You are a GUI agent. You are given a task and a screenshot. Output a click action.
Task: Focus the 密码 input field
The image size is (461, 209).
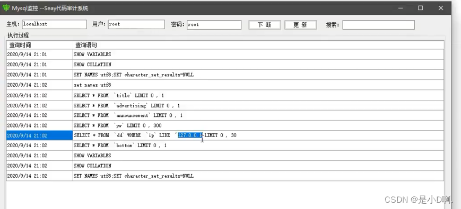coord(214,25)
